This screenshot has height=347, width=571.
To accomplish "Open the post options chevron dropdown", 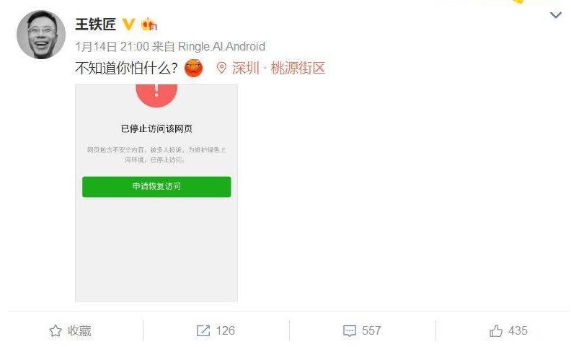I will point(555,15).
